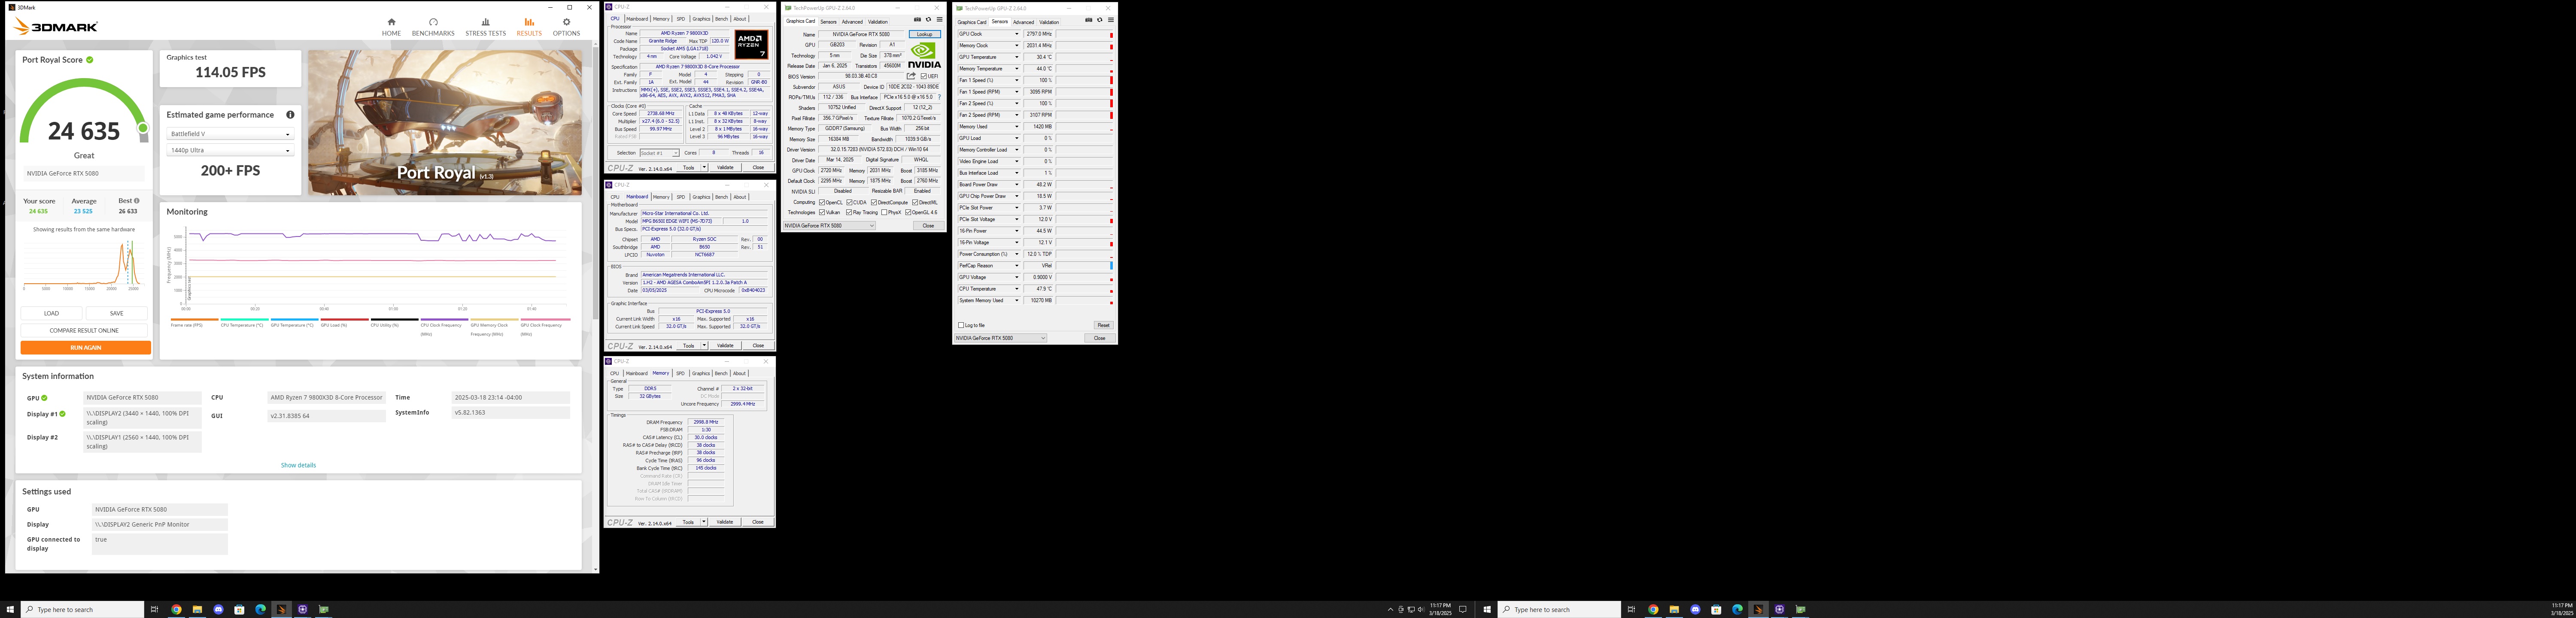Toggle the DirectML checkbox
The image size is (2576, 618).
(915, 202)
